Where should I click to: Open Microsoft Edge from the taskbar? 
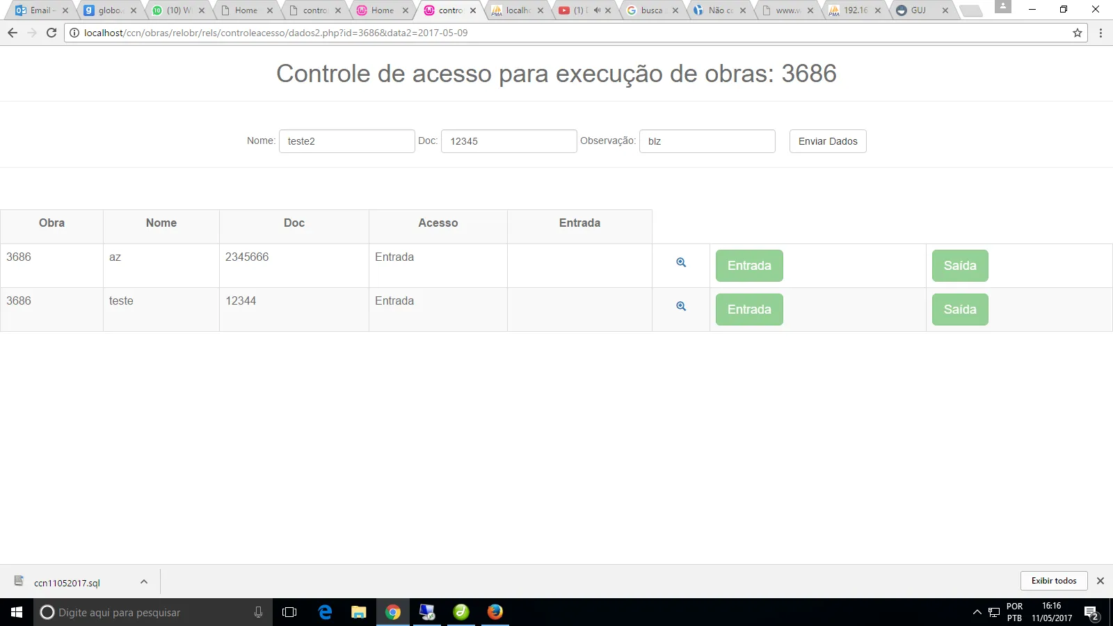pyautogui.click(x=325, y=612)
